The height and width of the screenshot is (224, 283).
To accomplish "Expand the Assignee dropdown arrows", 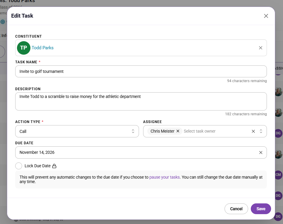I will [x=261, y=131].
